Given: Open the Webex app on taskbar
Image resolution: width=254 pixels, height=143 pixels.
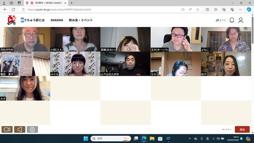Looking at the screenshot, I should coord(168,139).
